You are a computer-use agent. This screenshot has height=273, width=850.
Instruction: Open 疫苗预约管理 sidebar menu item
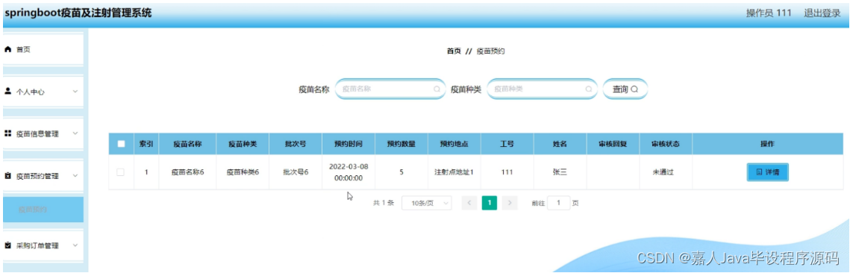pos(43,176)
